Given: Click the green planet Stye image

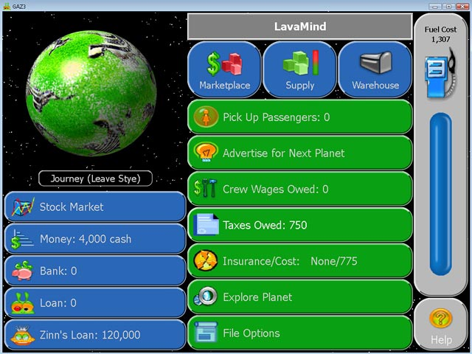Looking at the screenshot, I should (x=91, y=93).
